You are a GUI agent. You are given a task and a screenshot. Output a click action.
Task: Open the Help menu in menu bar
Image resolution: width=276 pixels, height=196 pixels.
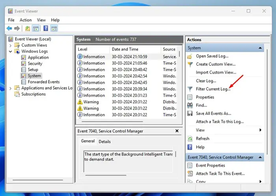[x=55, y=20]
